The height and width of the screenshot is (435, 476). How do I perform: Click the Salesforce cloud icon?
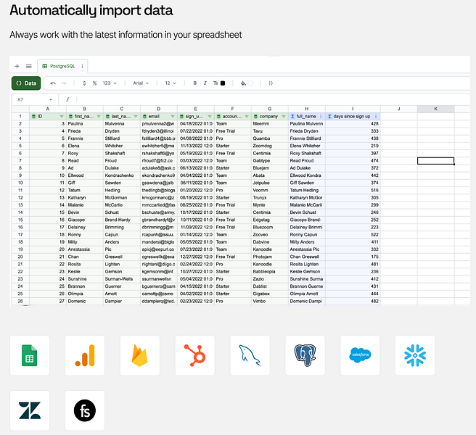coord(360,355)
